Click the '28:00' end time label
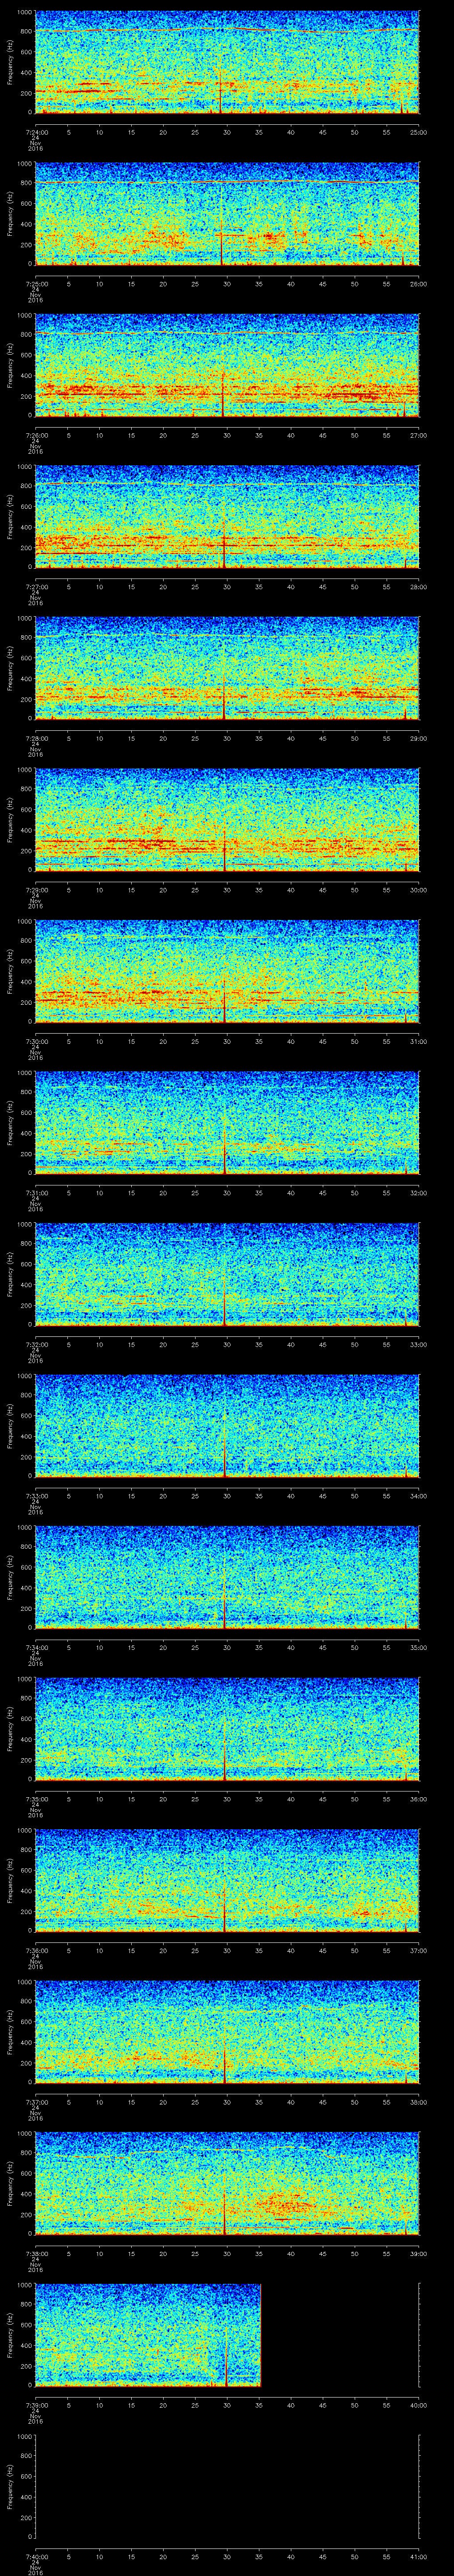The width and height of the screenshot is (454, 2576). pyautogui.click(x=418, y=586)
